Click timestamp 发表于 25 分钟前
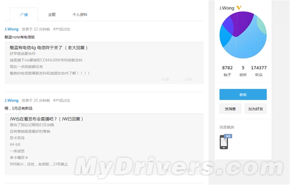This screenshot has width=290, height=185. pyautogui.click(x=36, y=100)
